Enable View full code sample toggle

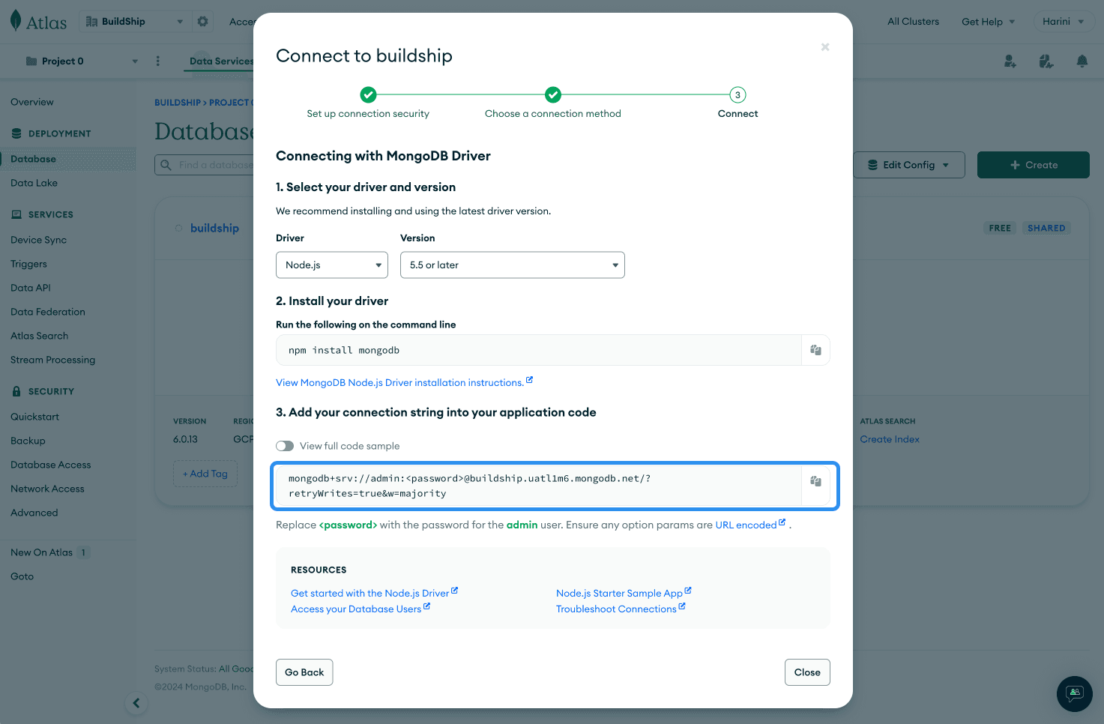point(285,446)
